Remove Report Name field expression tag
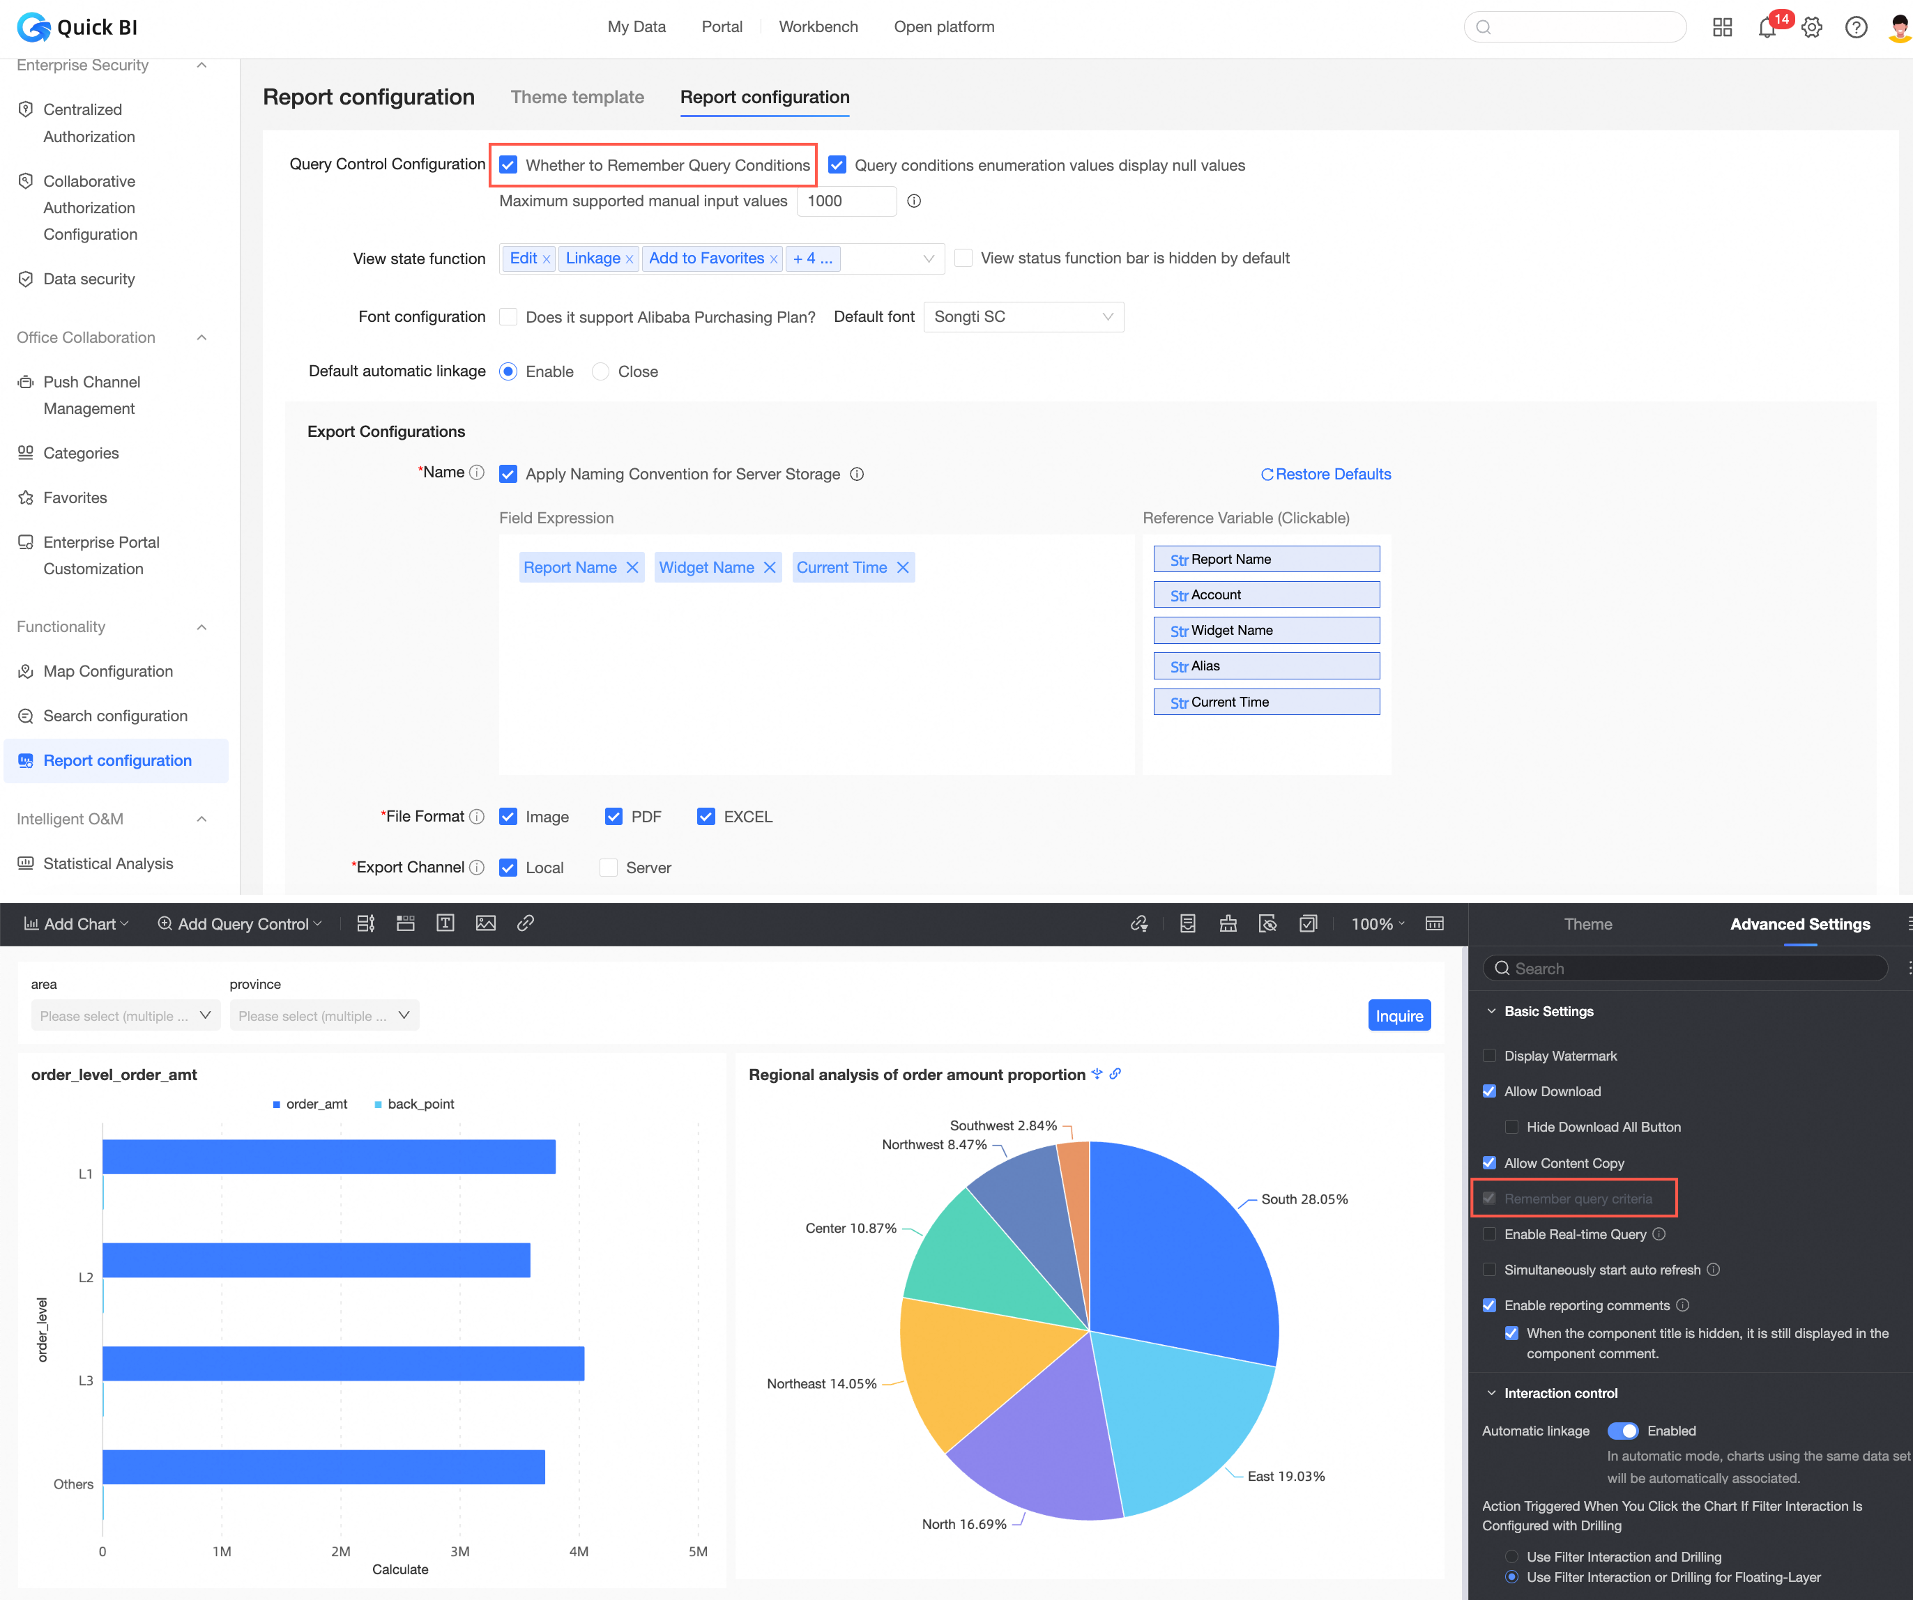 tap(632, 567)
